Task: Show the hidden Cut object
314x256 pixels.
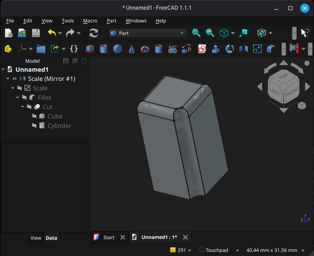Action: tap(29, 107)
